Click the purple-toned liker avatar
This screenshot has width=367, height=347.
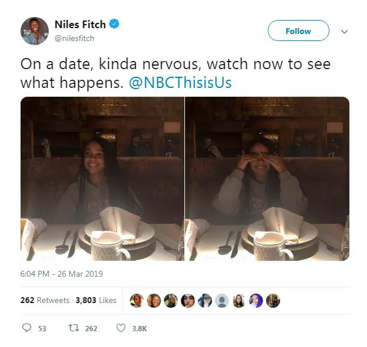click(256, 301)
